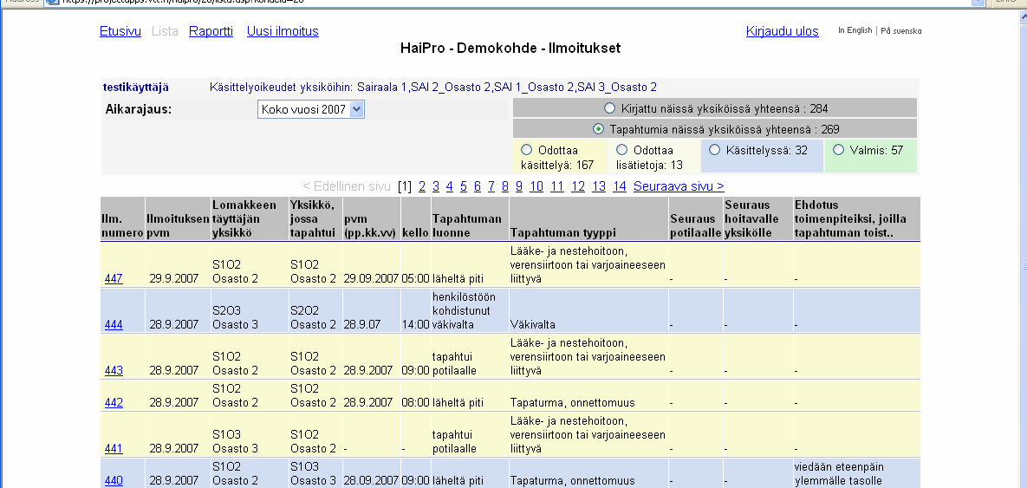Go to results page 10
The width and height of the screenshot is (1027, 488).
536,186
